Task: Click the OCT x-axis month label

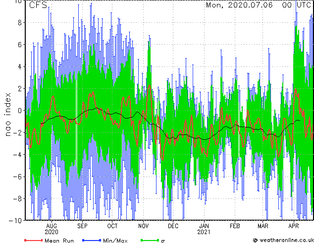Action: (112, 226)
